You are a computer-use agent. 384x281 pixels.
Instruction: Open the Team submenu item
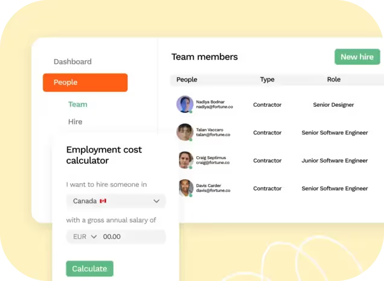[x=78, y=104]
